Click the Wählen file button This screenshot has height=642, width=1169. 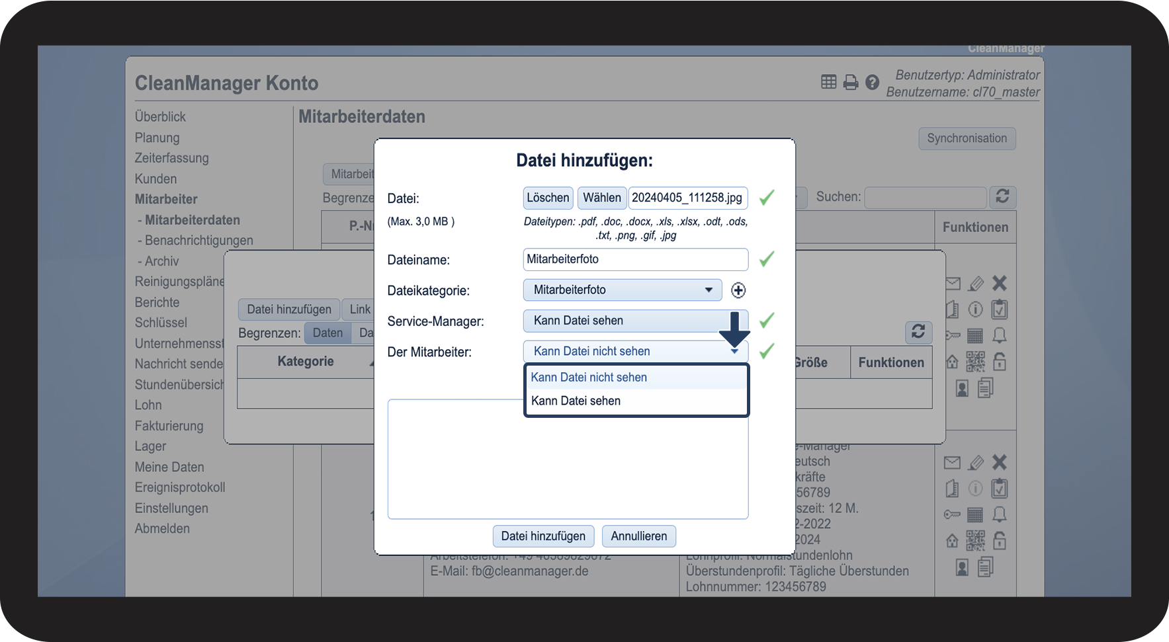[x=602, y=198]
